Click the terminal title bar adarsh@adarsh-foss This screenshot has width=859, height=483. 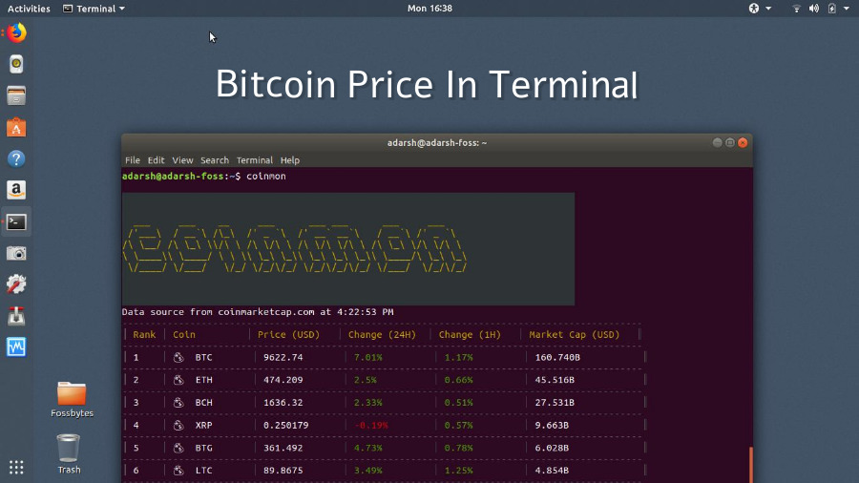point(437,143)
